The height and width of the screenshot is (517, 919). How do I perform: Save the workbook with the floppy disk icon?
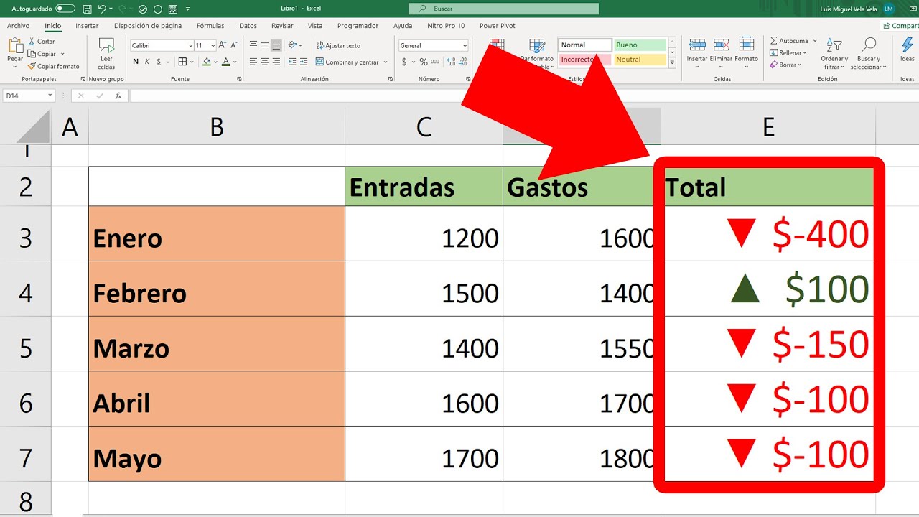click(x=87, y=9)
